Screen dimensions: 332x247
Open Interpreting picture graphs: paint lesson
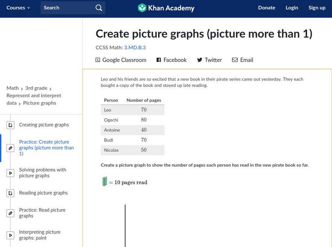click(x=39, y=235)
